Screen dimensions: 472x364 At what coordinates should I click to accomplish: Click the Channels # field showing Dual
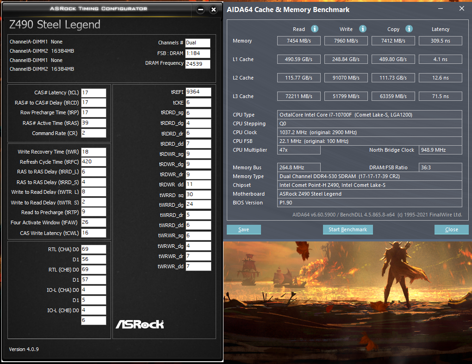tap(198, 43)
